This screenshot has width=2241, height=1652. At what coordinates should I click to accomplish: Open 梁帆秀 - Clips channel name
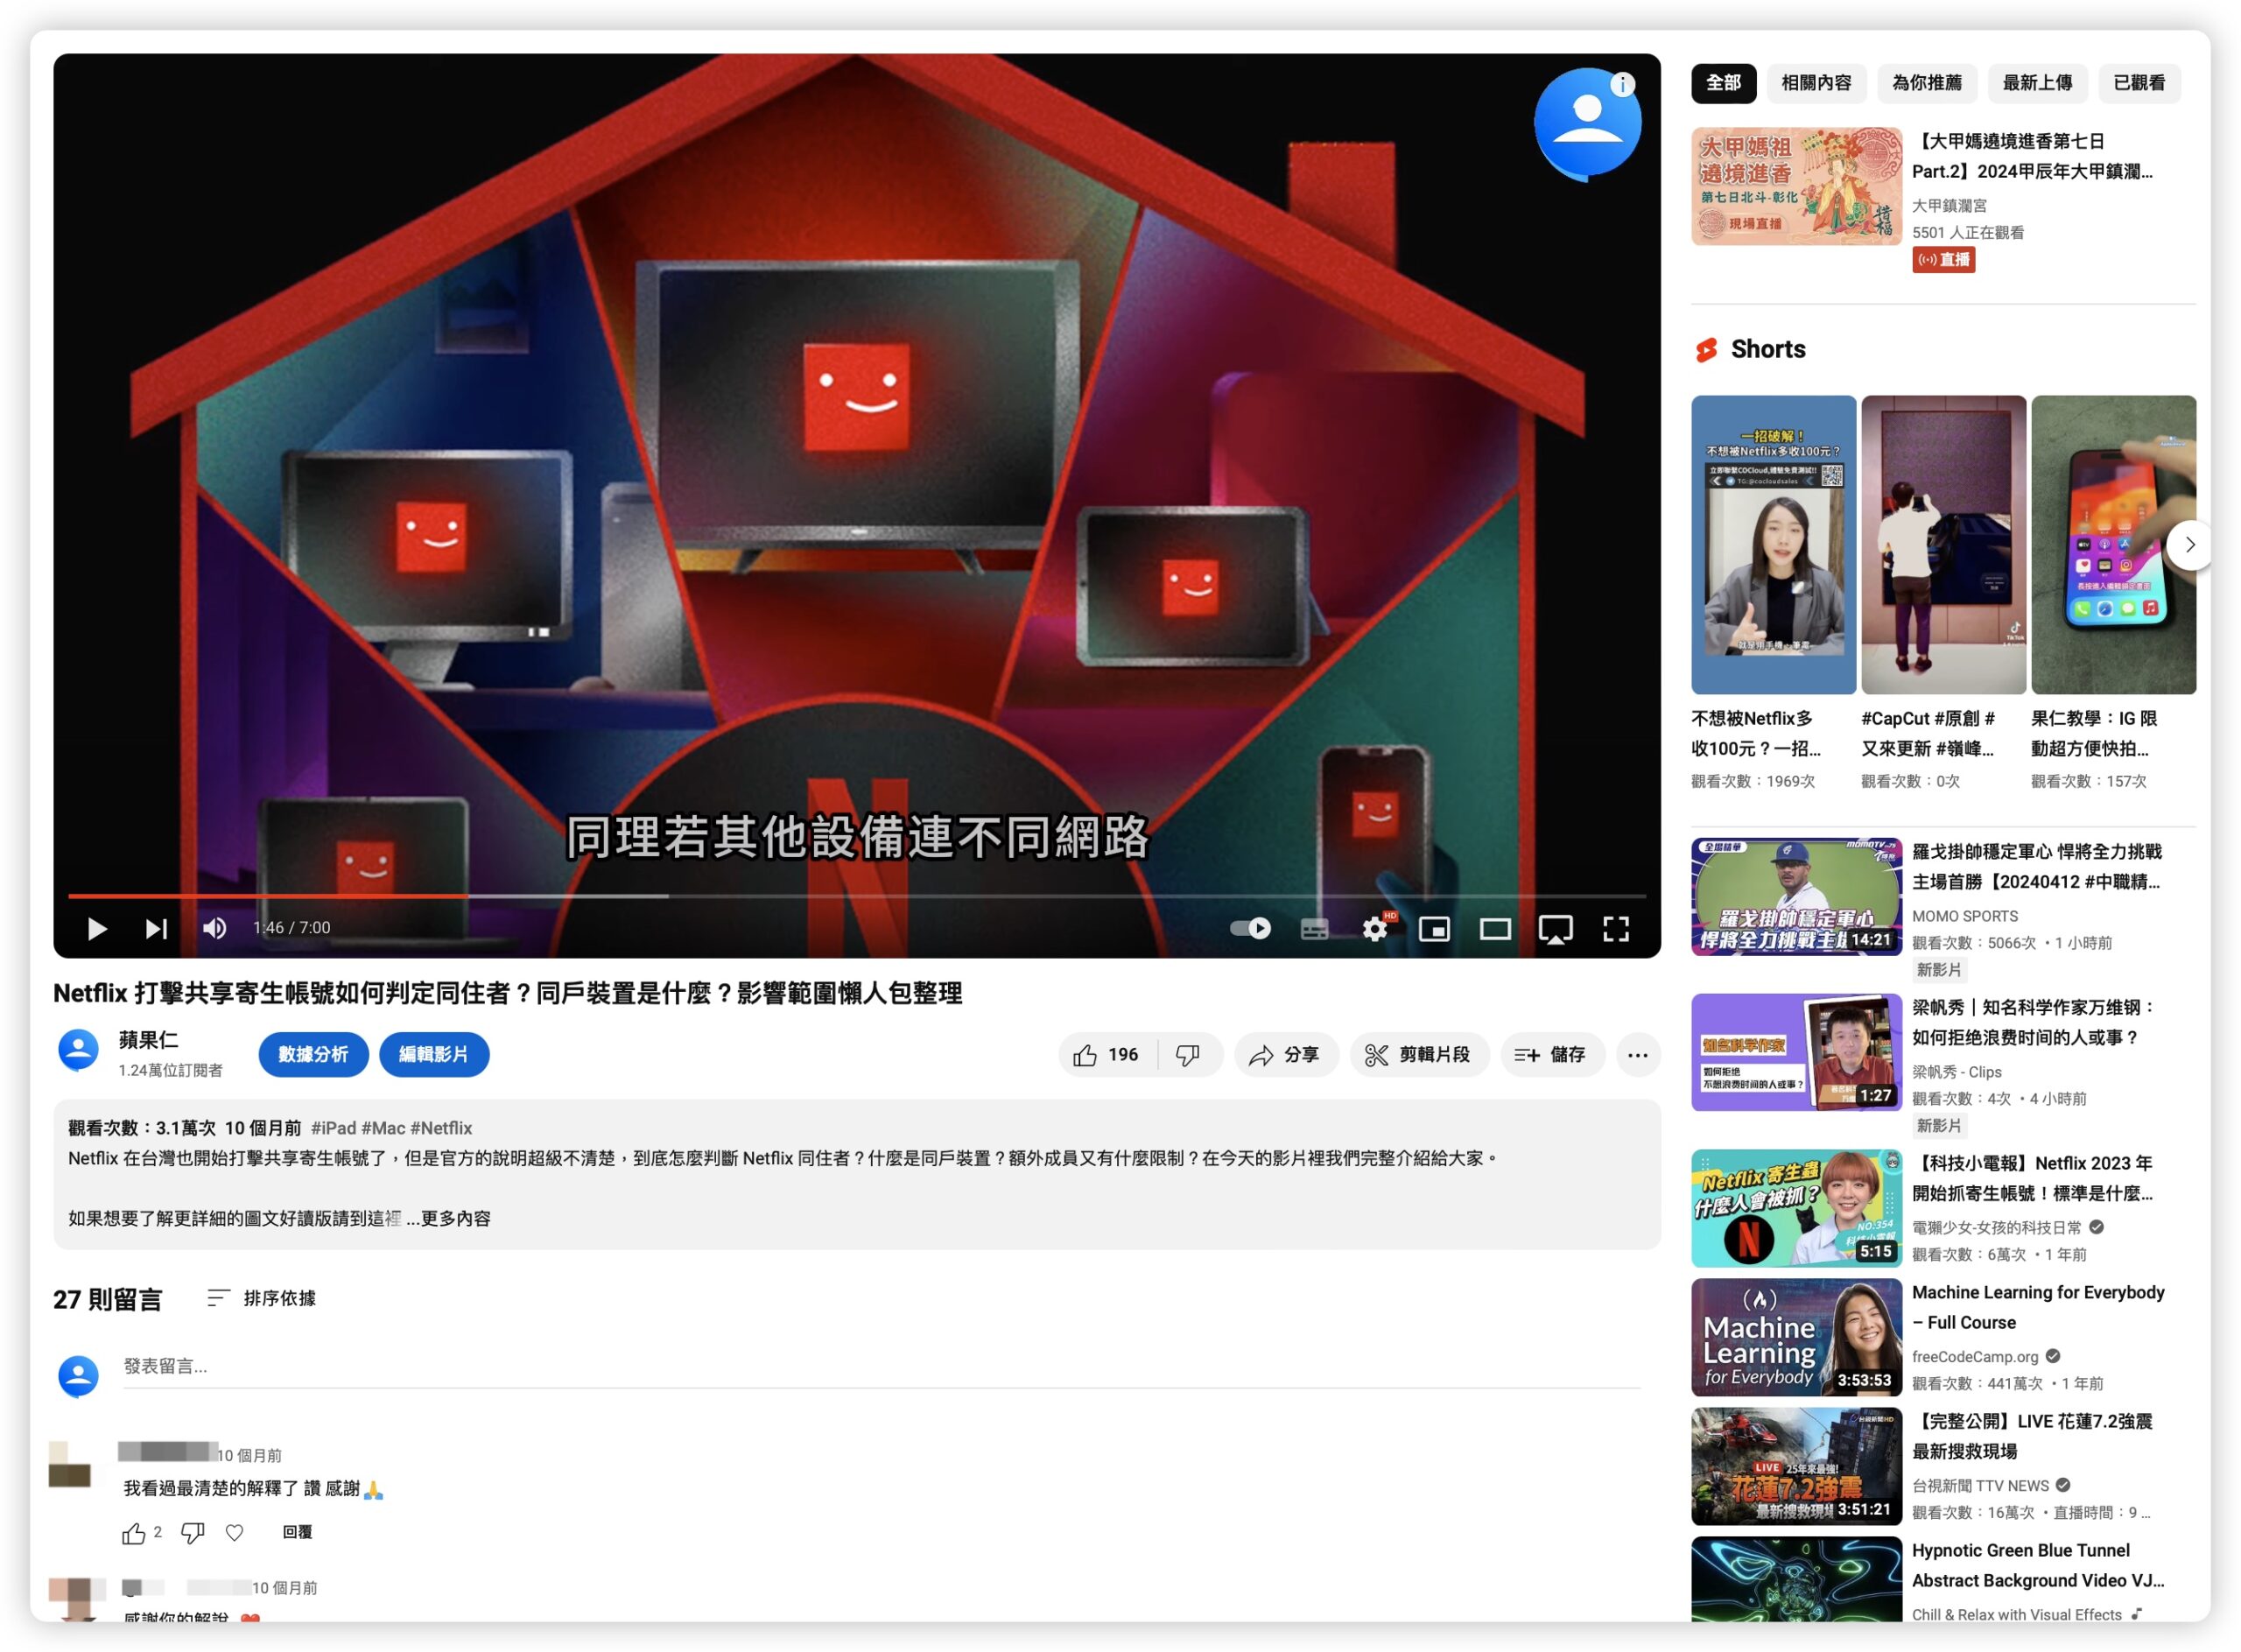(1956, 1072)
